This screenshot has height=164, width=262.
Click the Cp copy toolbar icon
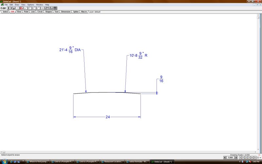click(13, 8)
